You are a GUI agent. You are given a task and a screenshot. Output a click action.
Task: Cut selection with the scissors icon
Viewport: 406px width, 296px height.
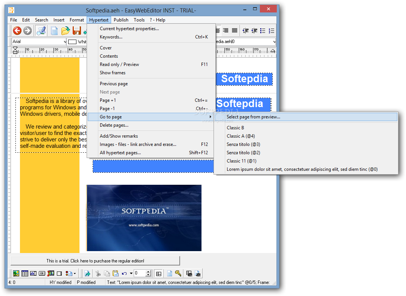tap(98, 273)
